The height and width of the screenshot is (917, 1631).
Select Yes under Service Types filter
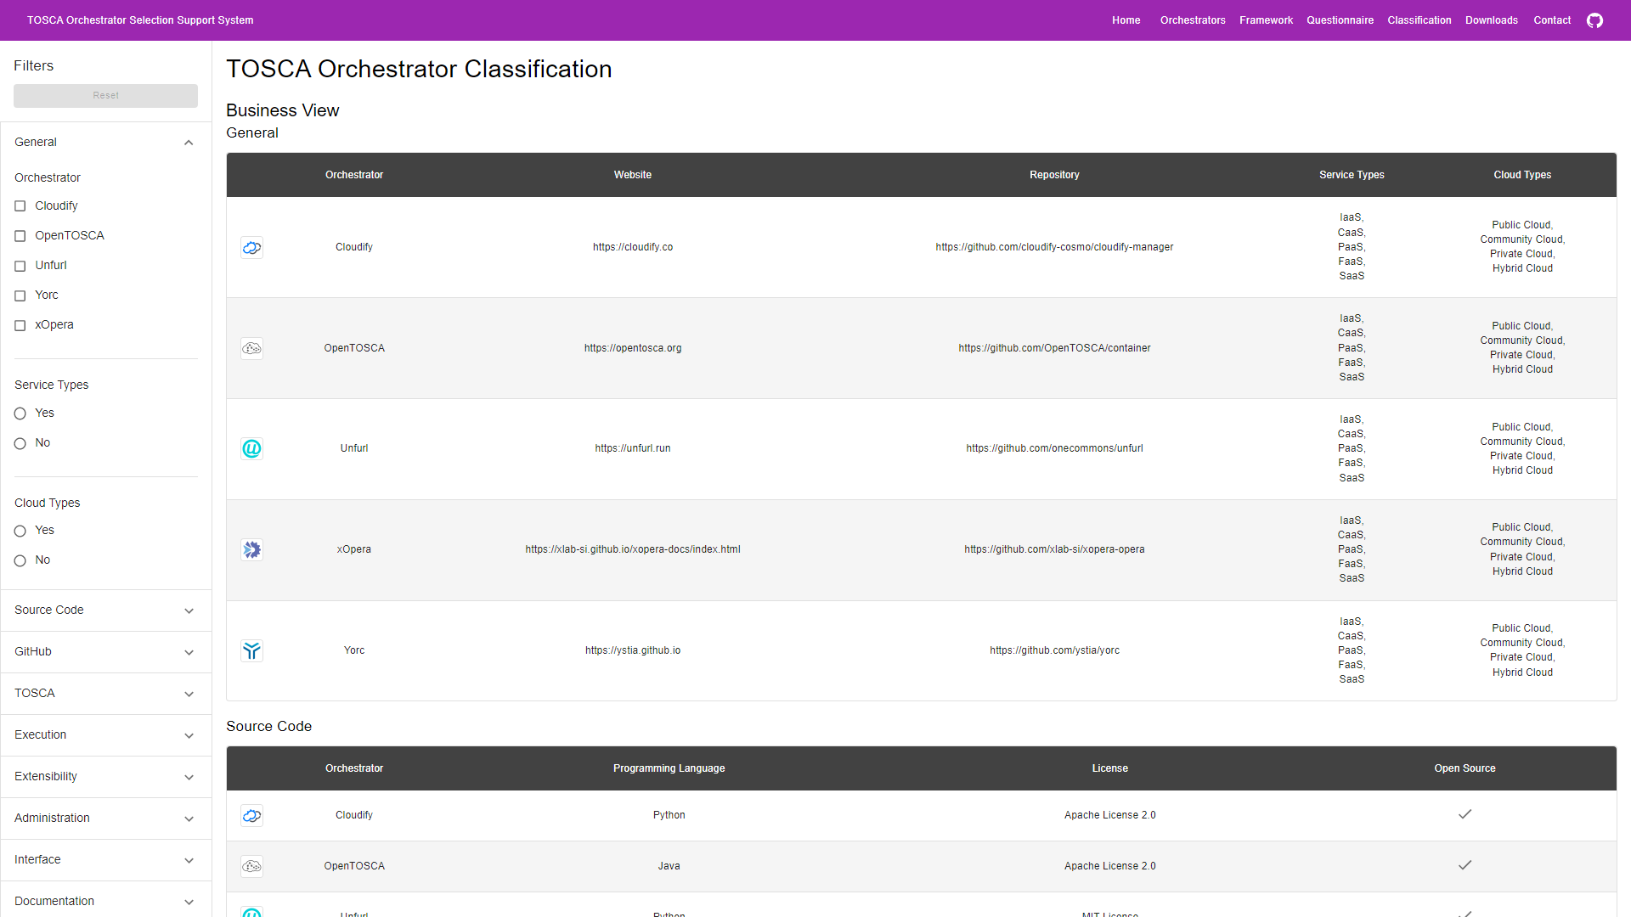20,413
